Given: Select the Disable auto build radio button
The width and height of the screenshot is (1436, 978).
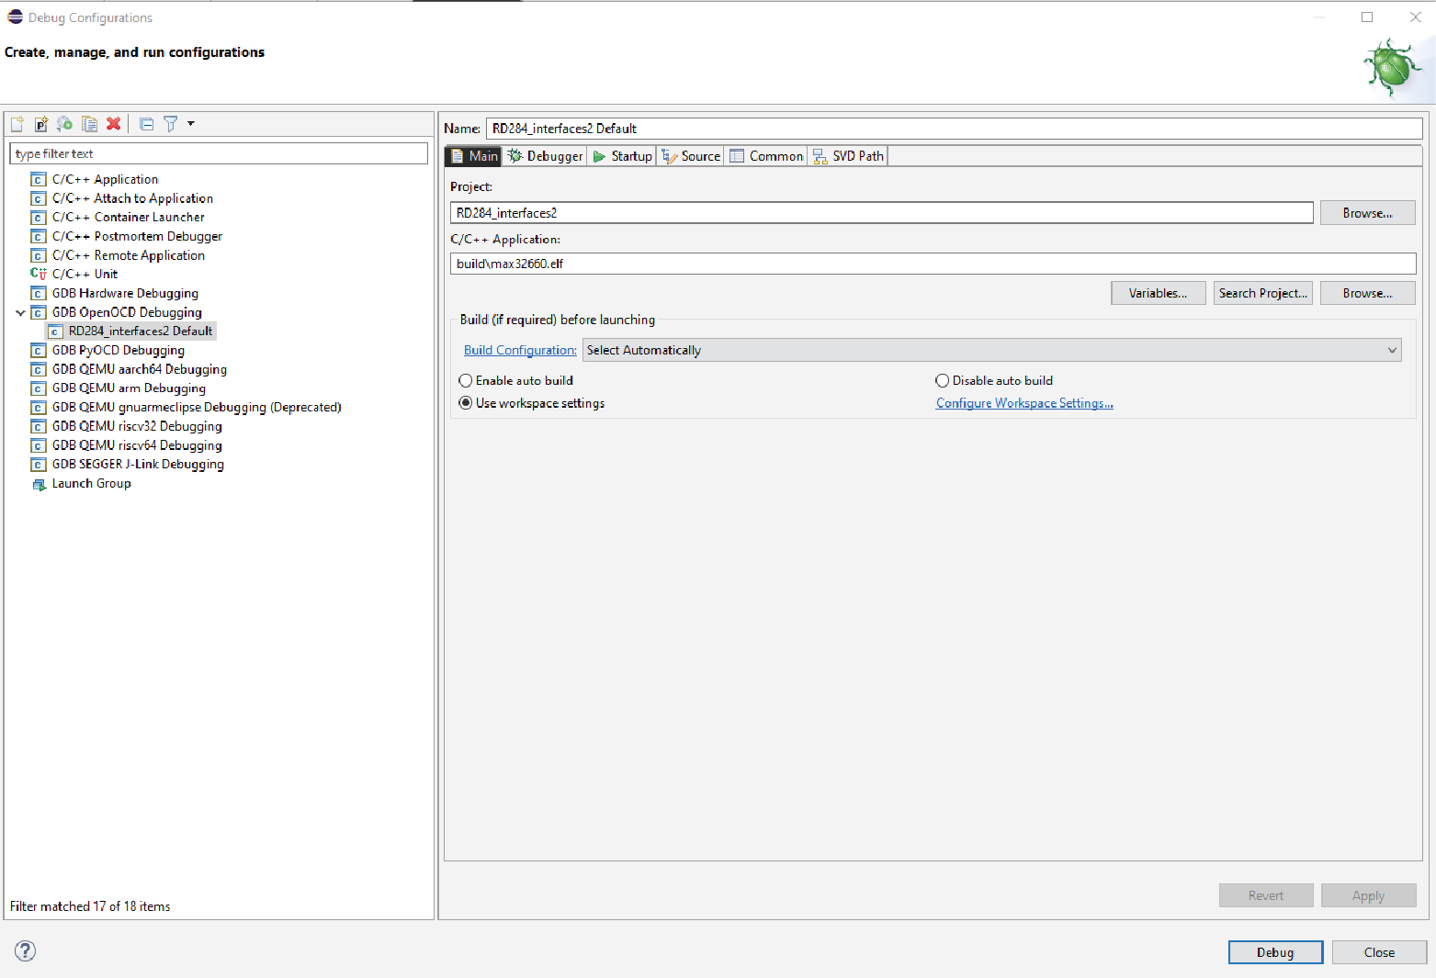Looking at the screenshot, I should [x=942, y=380].
